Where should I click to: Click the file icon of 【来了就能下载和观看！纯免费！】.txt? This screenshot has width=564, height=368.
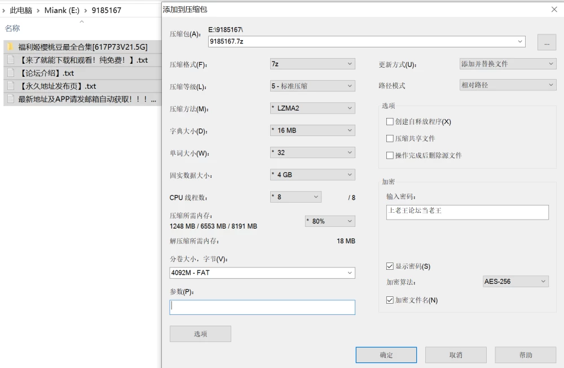coord(11,60)
